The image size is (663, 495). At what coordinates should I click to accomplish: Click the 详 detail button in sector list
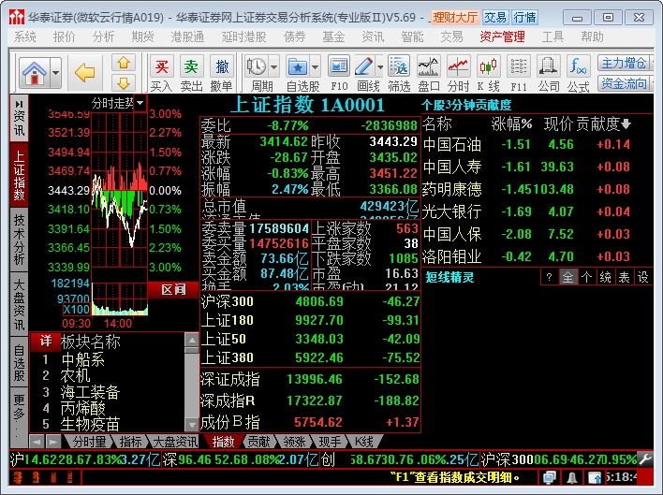(x=46, y=341)
